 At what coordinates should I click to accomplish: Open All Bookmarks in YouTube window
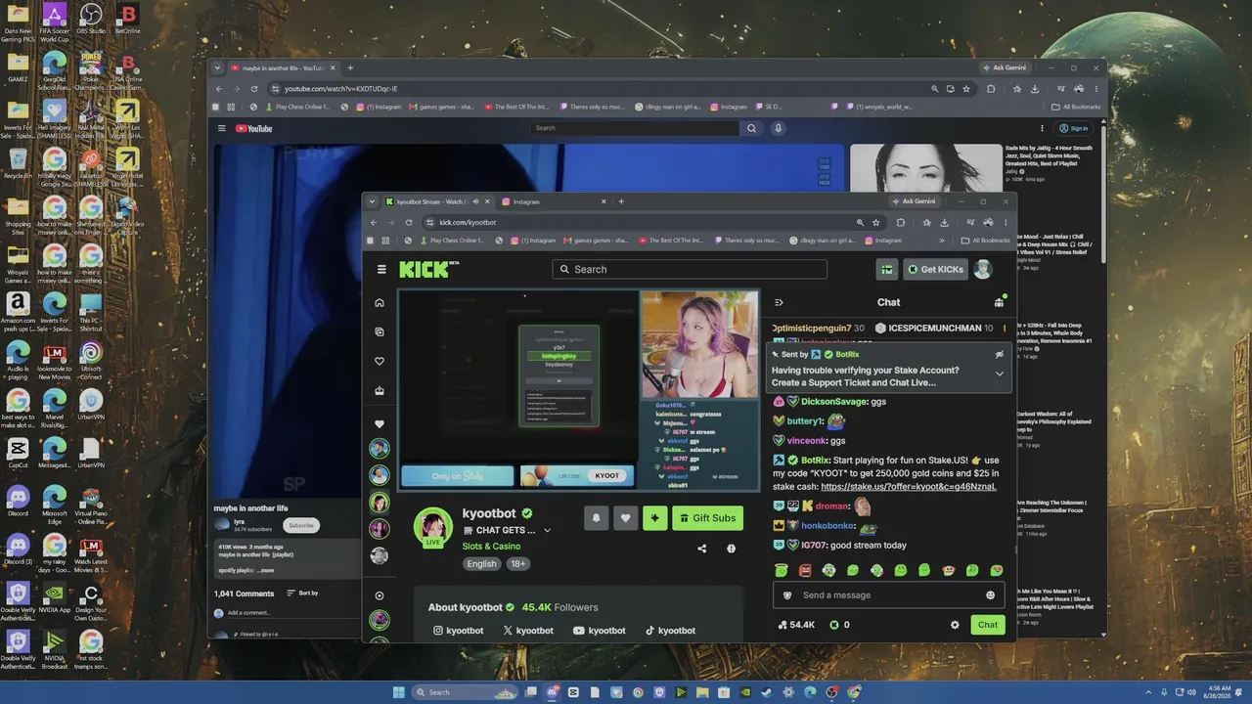[1077, 107]
